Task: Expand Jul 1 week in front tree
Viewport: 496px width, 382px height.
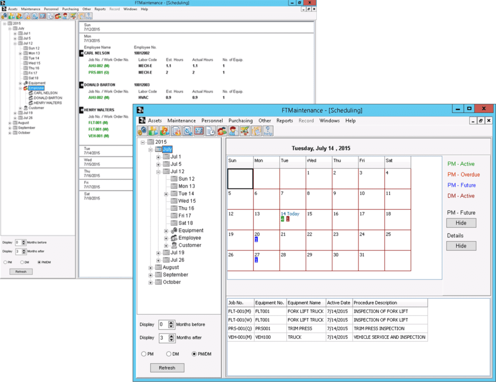Action: point(158,157)
